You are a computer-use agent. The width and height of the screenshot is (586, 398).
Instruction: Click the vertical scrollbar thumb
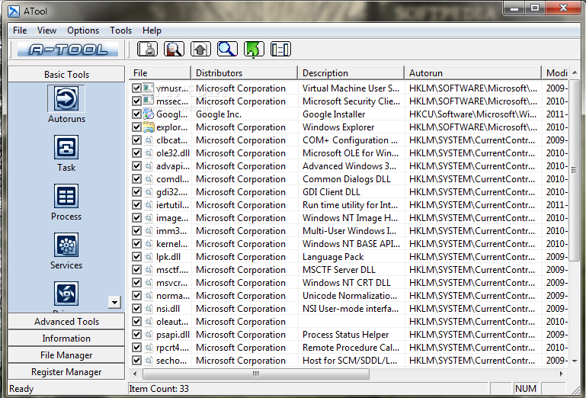point(575,170)
